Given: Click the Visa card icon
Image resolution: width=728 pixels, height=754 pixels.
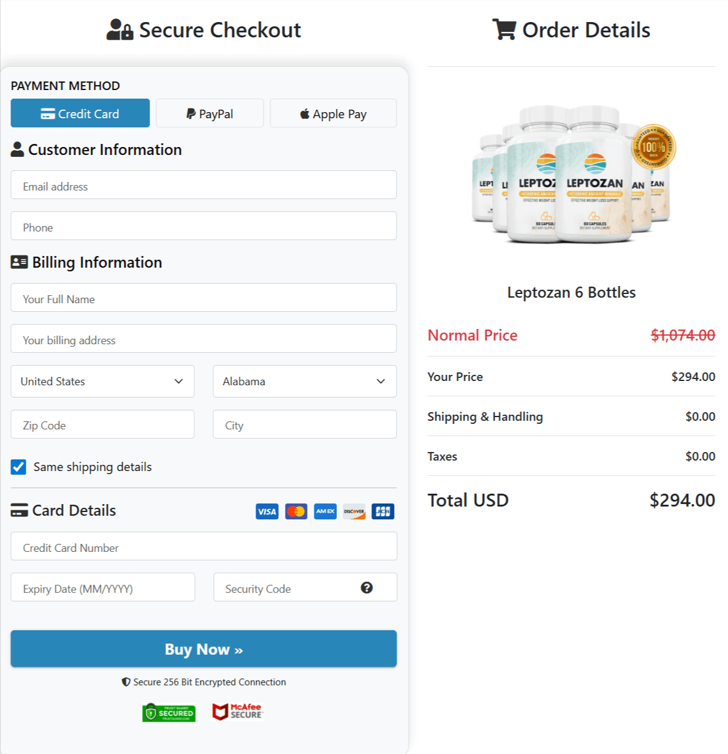Looking at the screenshot, I should point(267,511).
